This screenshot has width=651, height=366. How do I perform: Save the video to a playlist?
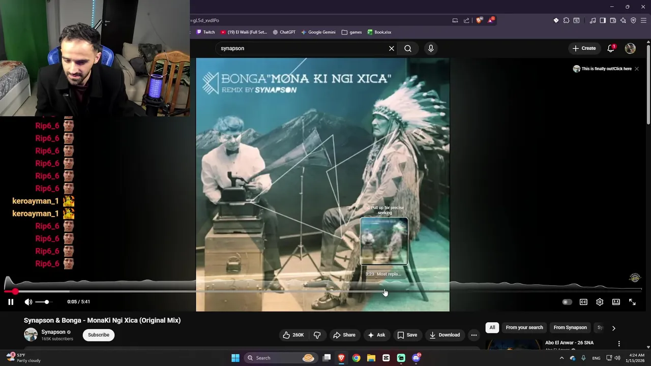tap(407, 335)
